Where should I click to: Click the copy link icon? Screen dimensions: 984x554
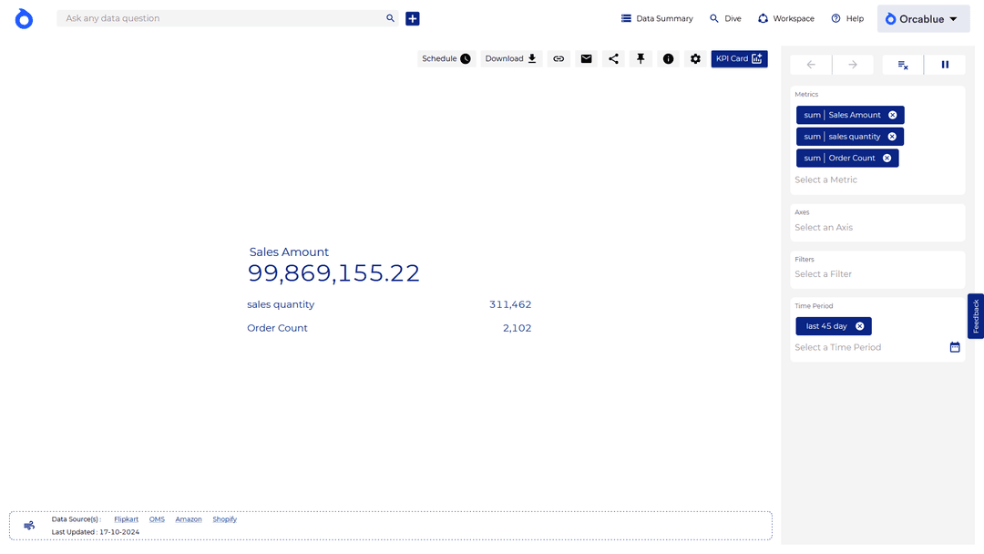559,58
